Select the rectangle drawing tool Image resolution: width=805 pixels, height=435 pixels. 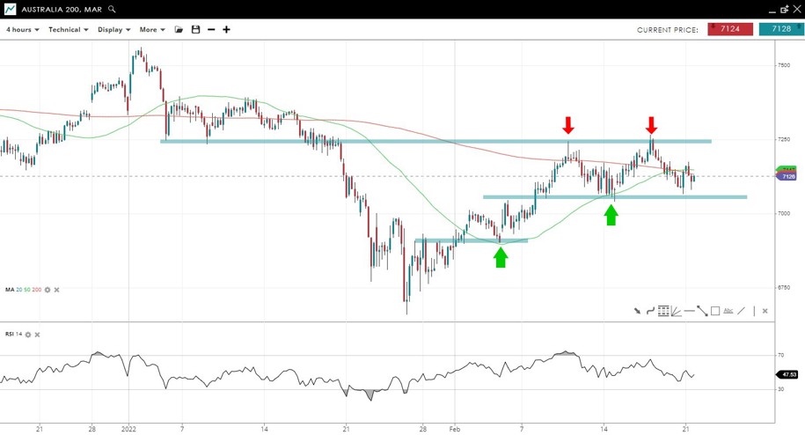715,311
